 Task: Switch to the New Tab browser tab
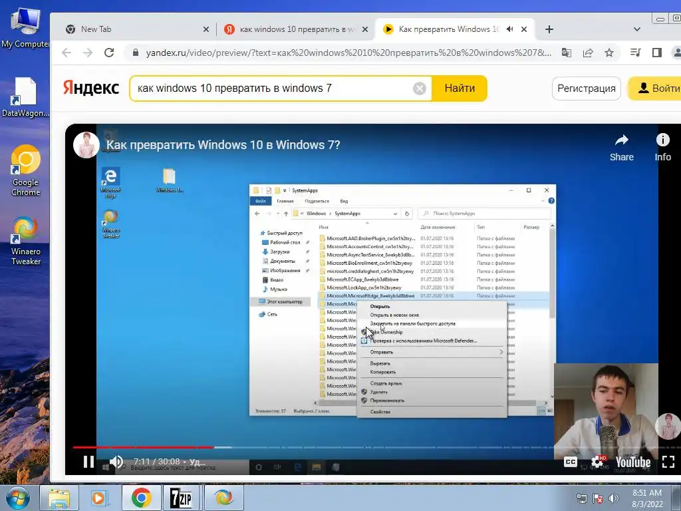click(137, 29)
